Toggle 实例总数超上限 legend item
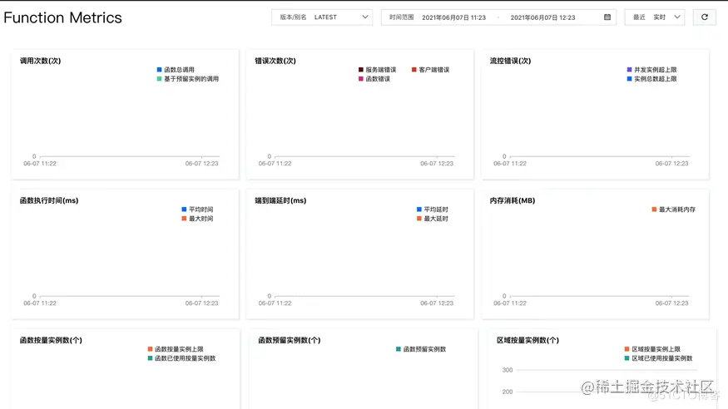 [x=651, y=79]
